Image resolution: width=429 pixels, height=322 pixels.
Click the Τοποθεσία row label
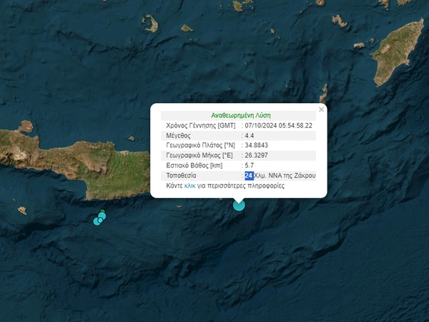point(182,175)
